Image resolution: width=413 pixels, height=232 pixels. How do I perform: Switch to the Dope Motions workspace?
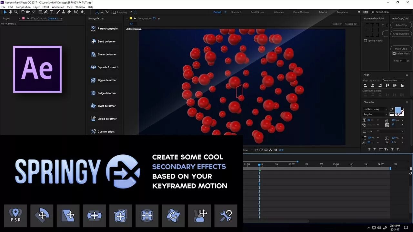[301, 12]
